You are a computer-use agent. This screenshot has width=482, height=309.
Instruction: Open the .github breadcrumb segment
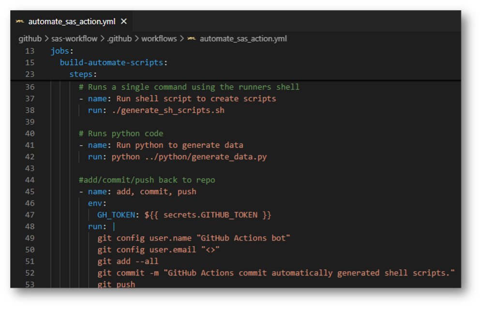119,38
